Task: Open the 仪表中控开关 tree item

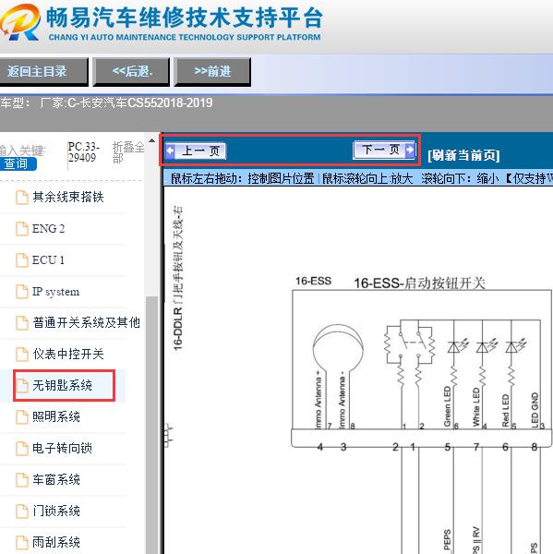Action: tap(68, 354)
